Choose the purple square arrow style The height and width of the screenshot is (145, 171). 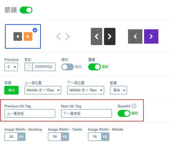143,36
